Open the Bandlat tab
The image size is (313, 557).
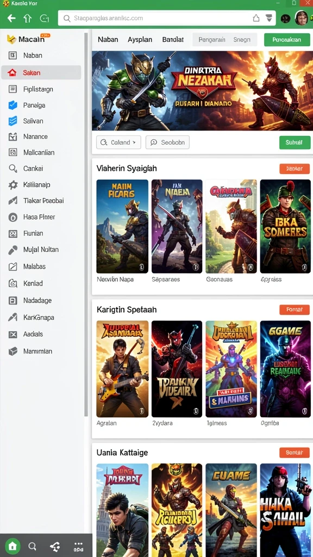pyautogui.click(x=173, y=39)
